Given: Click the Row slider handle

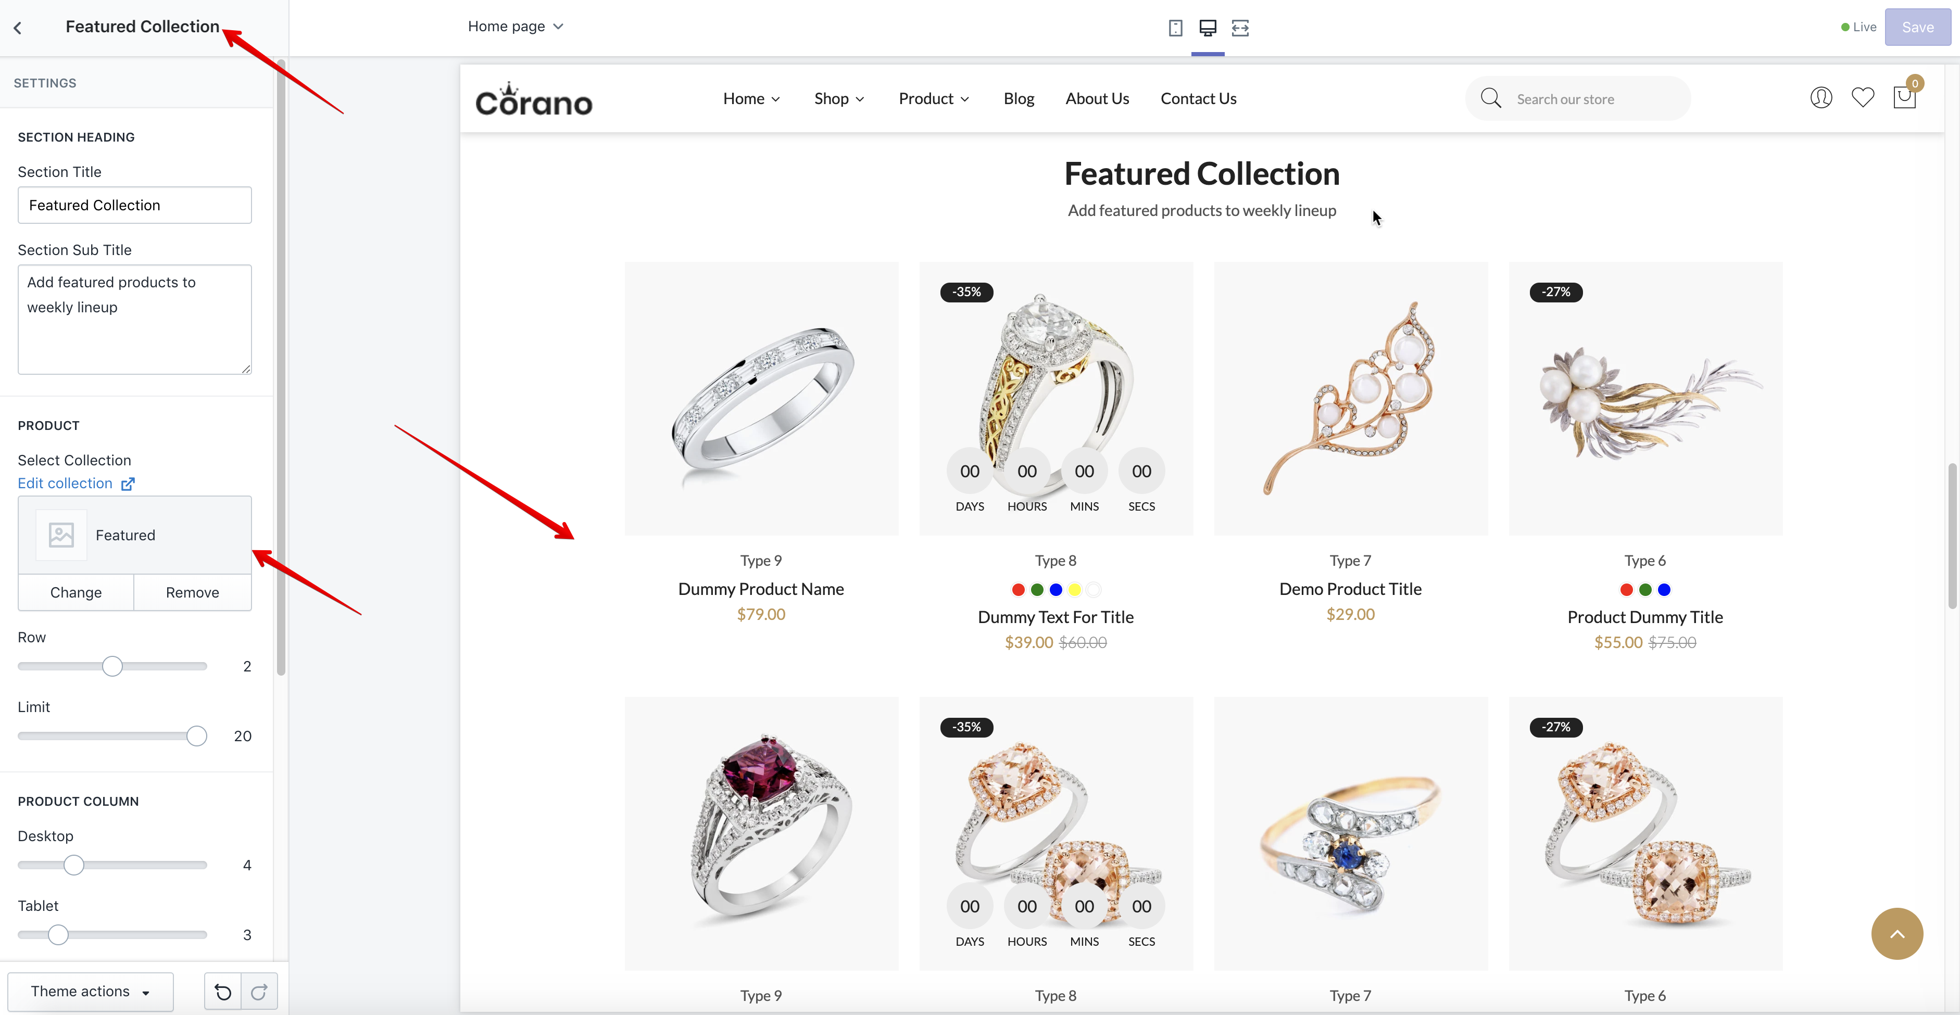Looking at the screenshot, I should click(112, 667).
